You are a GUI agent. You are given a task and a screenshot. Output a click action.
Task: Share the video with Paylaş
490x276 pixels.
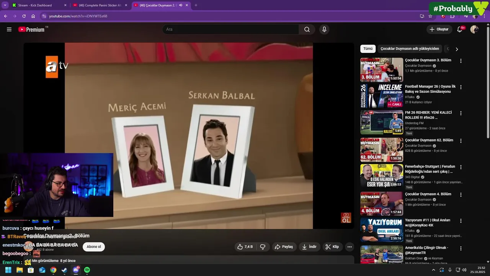click(x=284, y=247)
